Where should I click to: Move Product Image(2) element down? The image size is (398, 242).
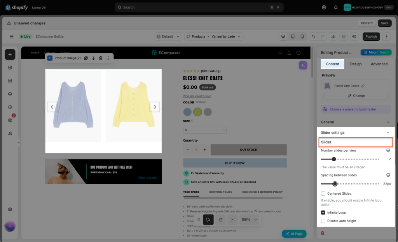(x=93, y=58)
